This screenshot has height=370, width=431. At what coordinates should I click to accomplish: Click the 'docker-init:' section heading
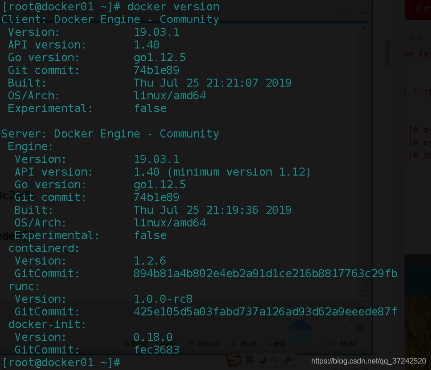pyautogui.click(x=47, y=324)
